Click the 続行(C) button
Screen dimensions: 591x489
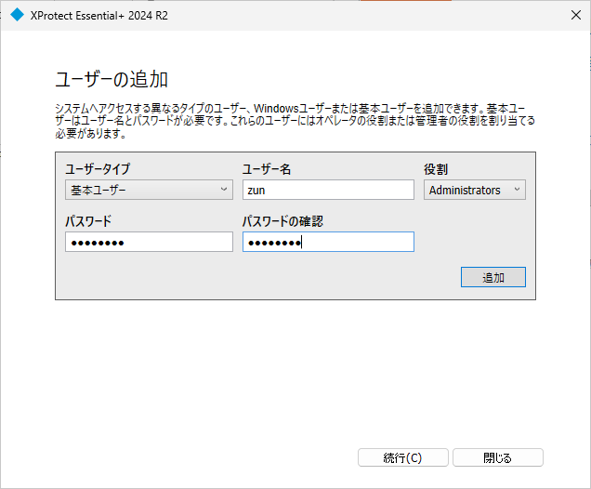click(403, 457)
